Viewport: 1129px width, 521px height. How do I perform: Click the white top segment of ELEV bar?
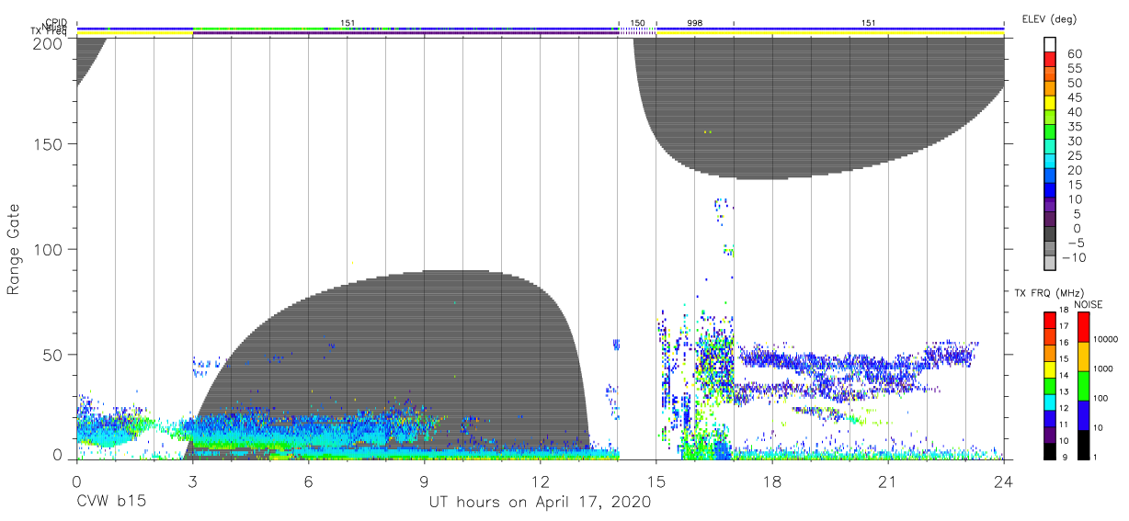[1050, 43]
